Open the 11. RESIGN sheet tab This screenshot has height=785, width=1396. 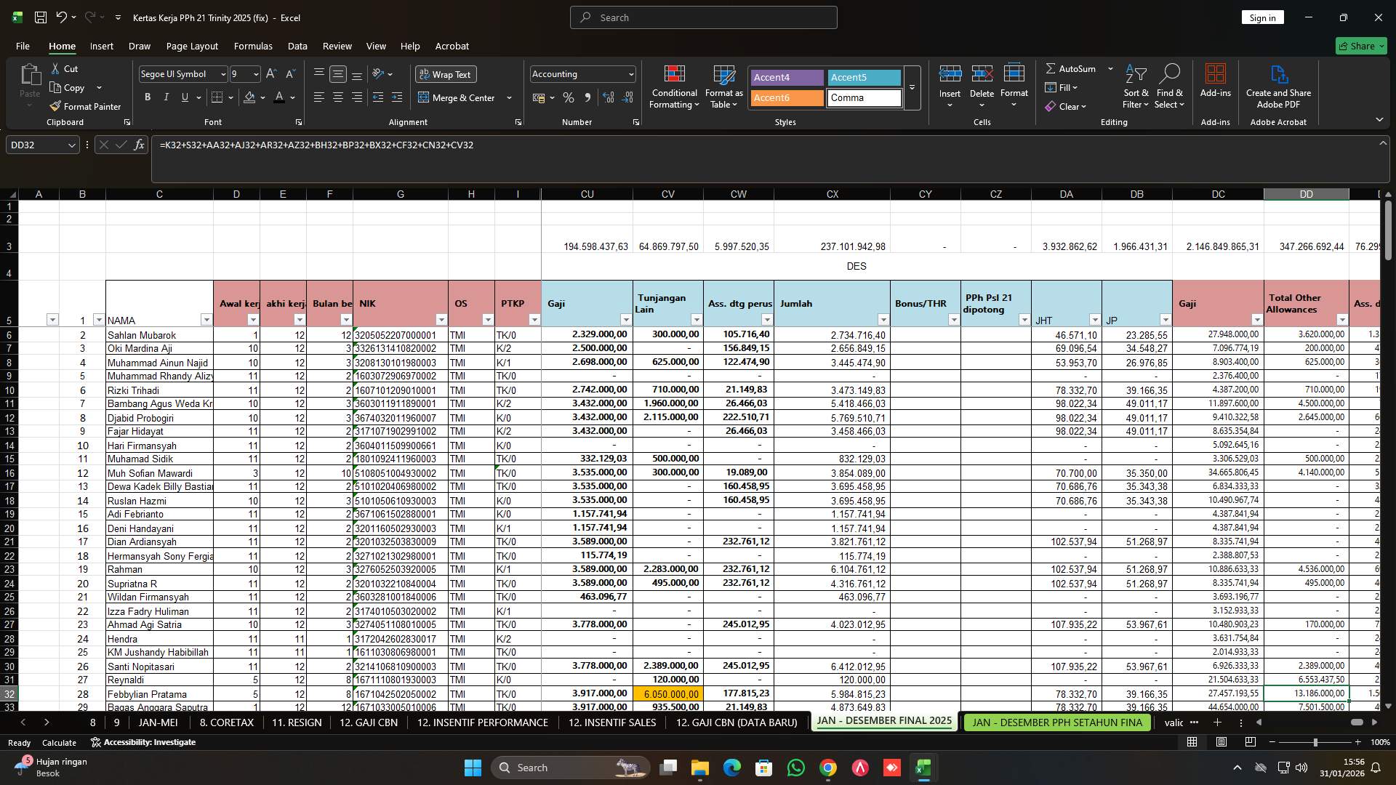pyautogui.click(x=296, y=722)
